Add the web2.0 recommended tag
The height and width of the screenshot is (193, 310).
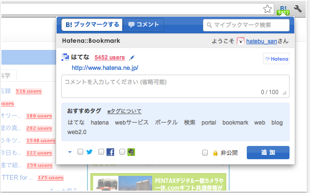pyautogui.click(x=77, y=132)
